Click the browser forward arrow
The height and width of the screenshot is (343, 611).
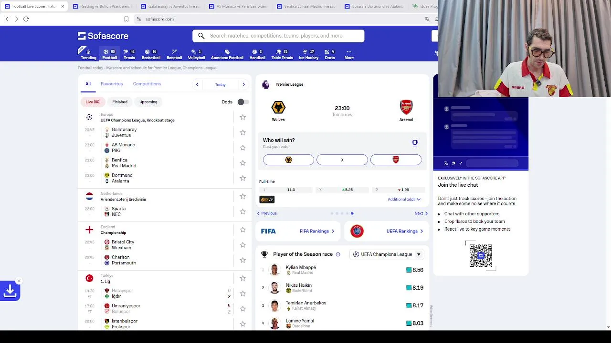(x=16, y=19)
